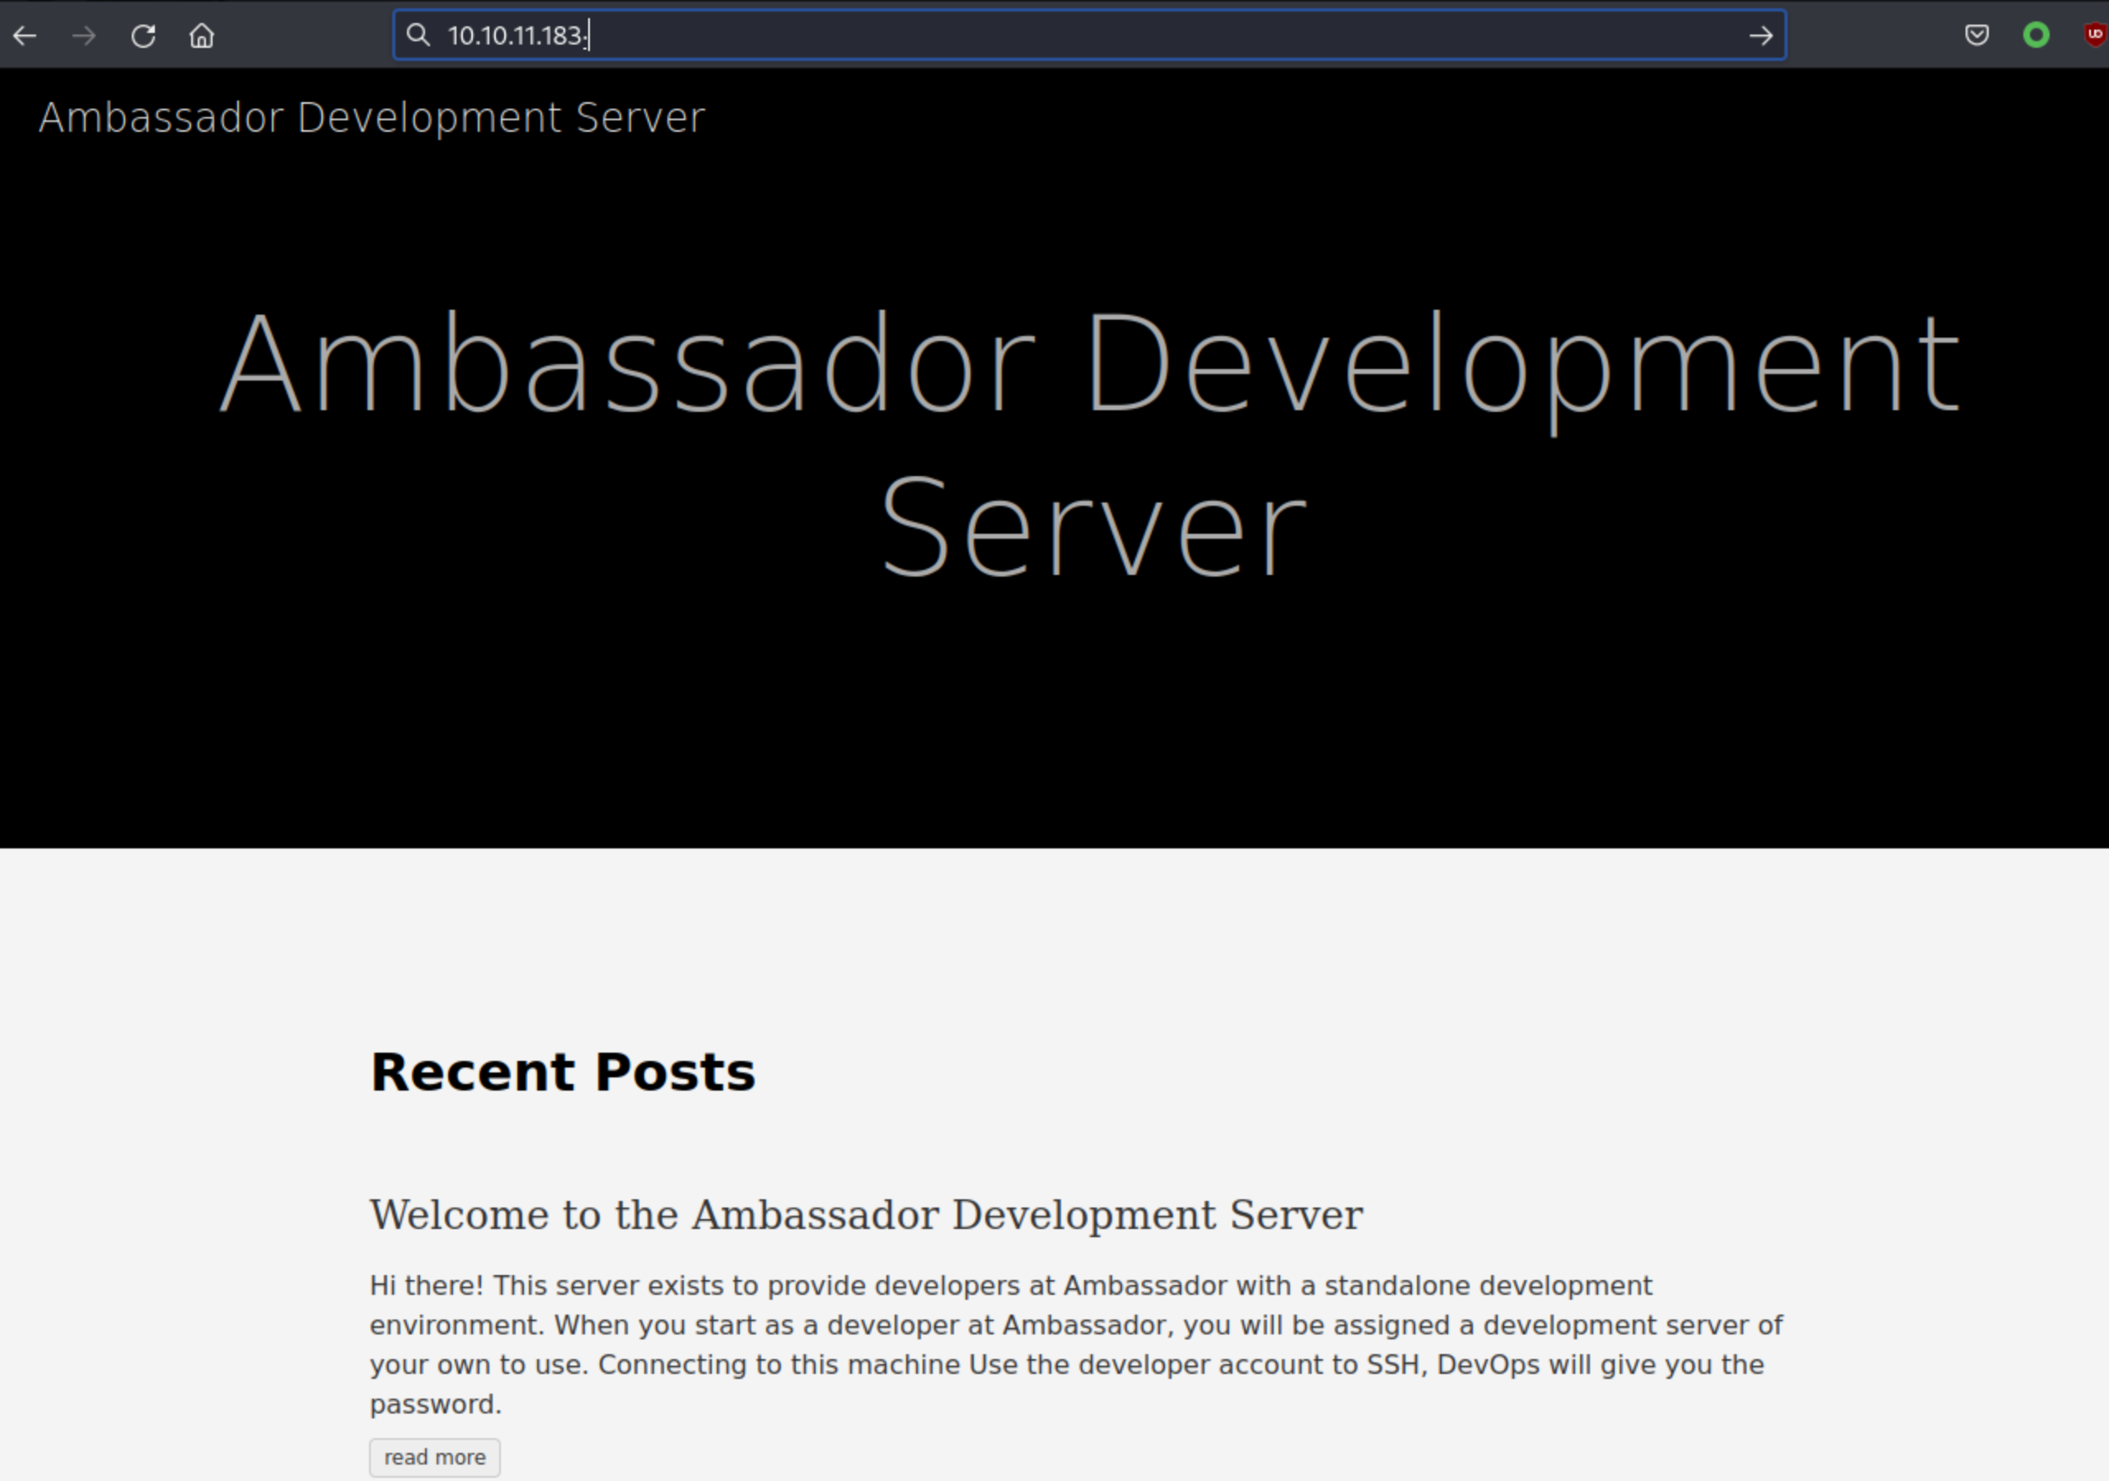Screen dimensions: 2109x1481
Task: Focus the address bar showing 10.10.11.183
Action: tap(1010, 35)
